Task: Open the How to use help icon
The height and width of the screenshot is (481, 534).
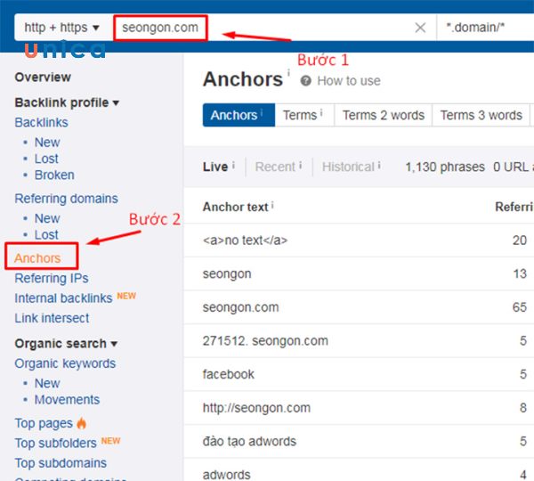Action: (x=305, y=81)
